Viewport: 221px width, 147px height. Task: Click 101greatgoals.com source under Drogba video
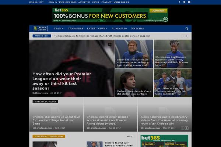(x=96, y=128)
